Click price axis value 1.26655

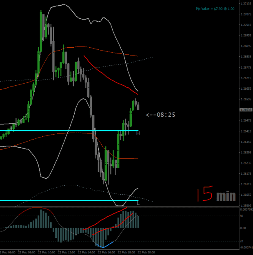246,89
